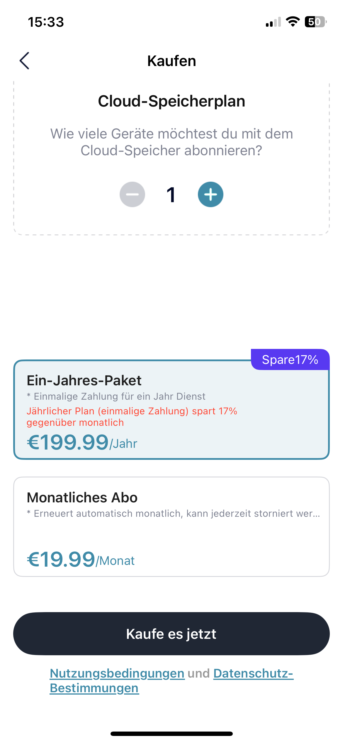Select the Ein-Jahres-Paket plan

[171, 409]
